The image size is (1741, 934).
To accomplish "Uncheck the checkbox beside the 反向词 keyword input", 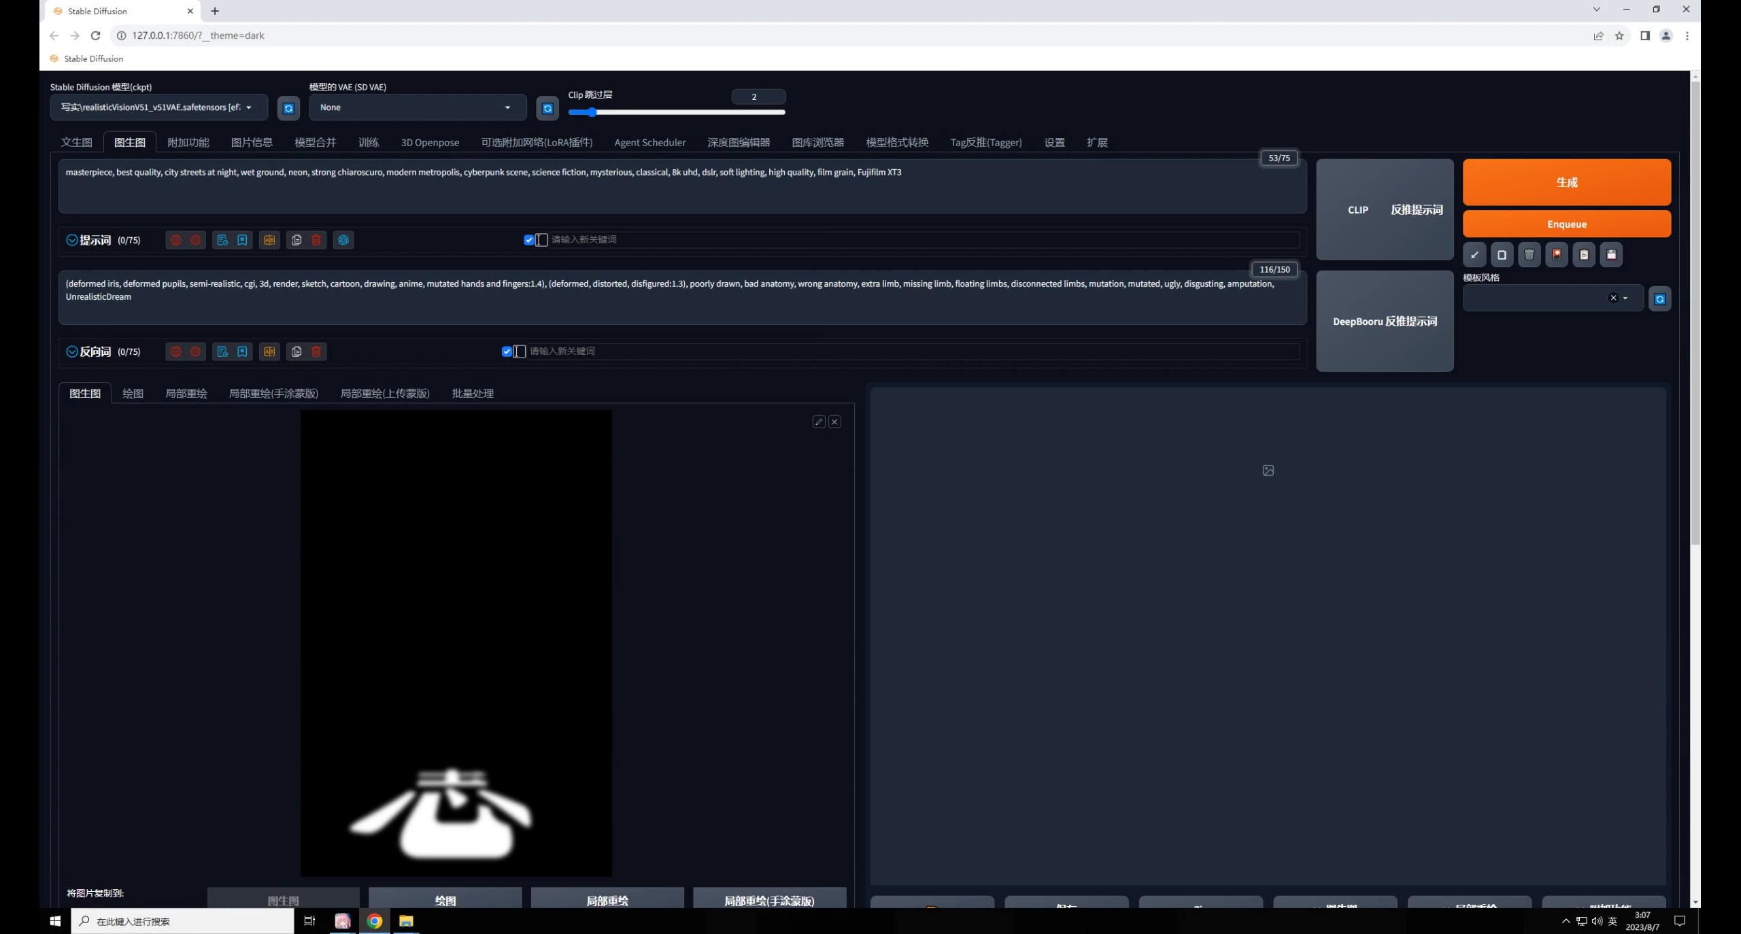I will [x=507, y=351].
